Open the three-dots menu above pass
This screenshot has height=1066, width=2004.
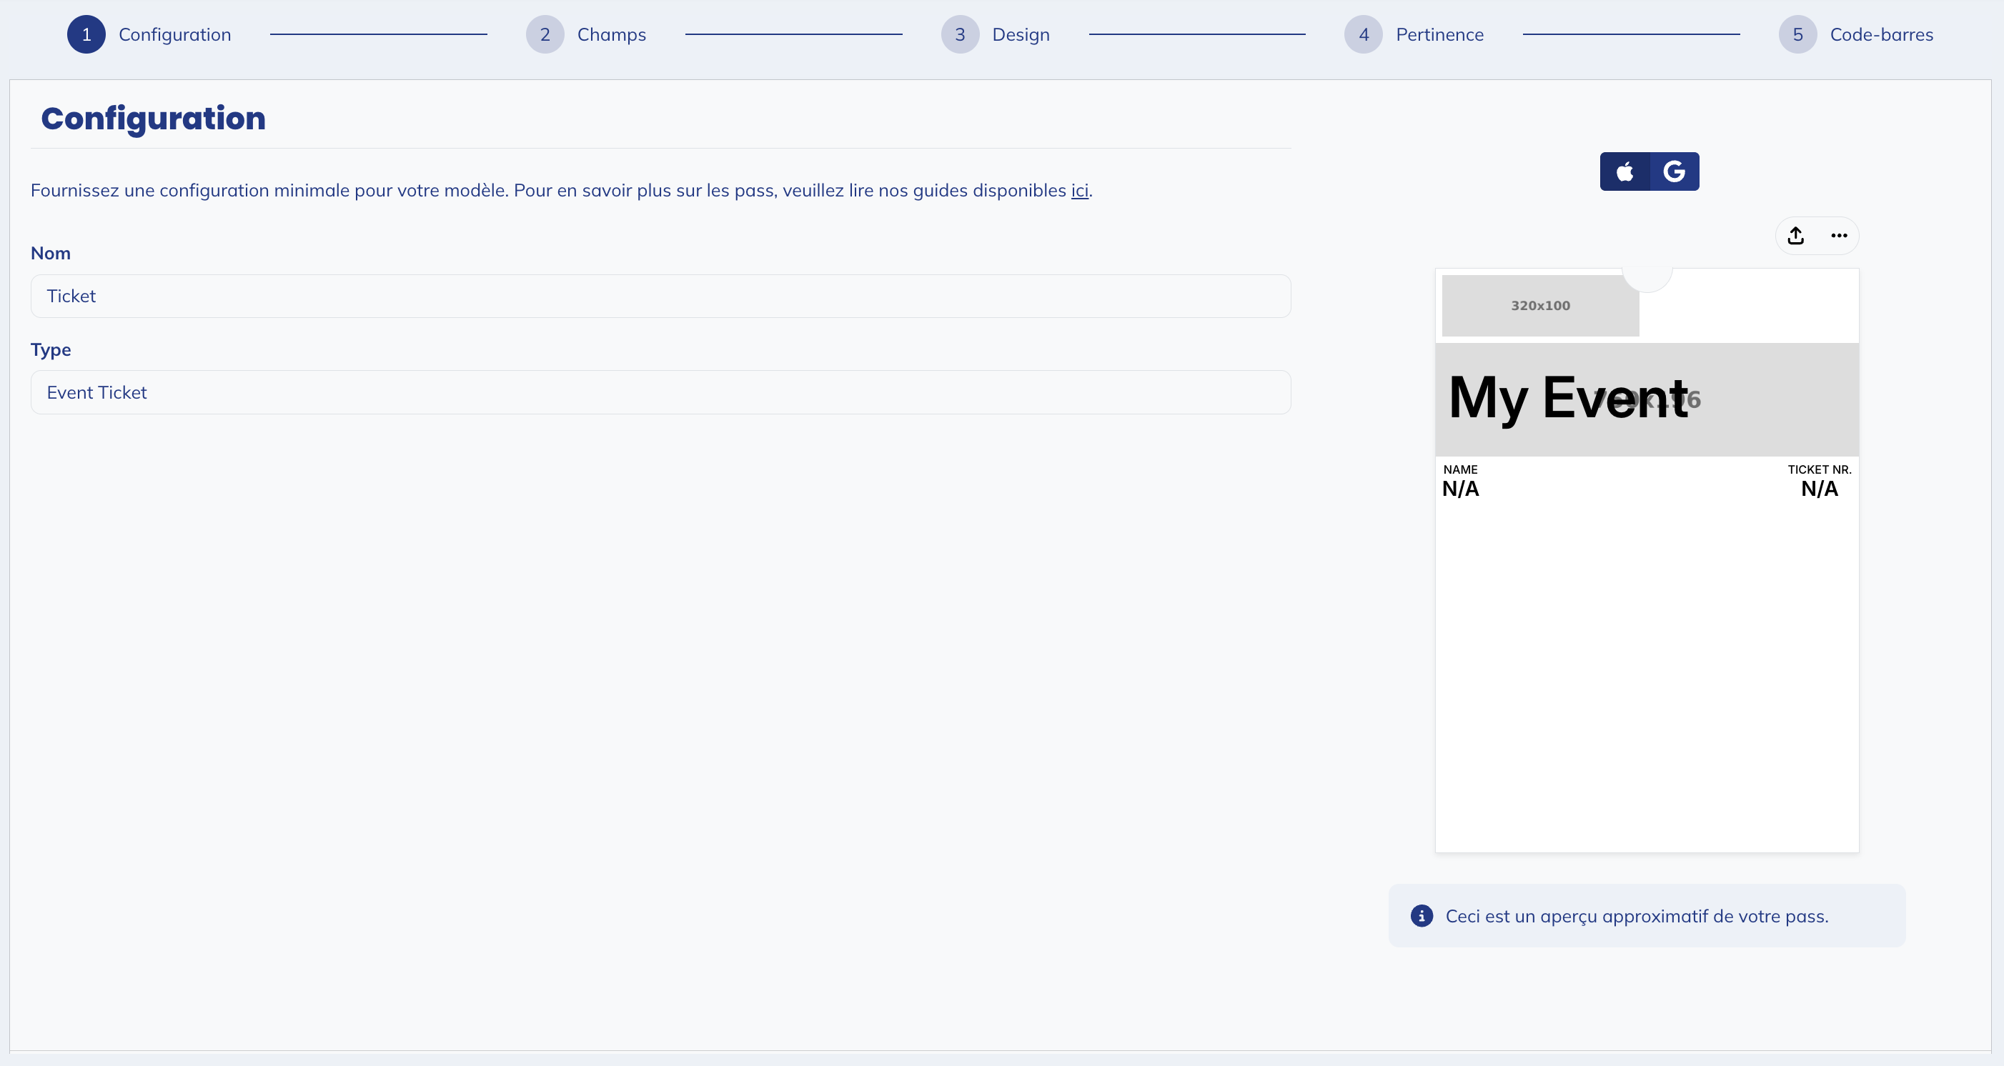click(1839, 236)
